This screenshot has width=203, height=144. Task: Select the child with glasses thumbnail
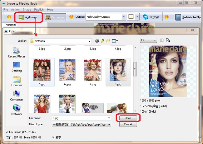pyautogui.click(x=92, y=108)
